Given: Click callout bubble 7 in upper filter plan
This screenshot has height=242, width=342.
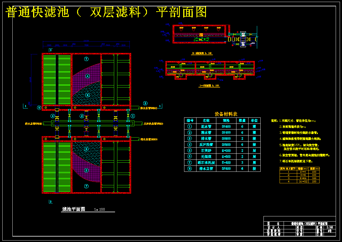Looking at the screenshot, I should 86,59.
